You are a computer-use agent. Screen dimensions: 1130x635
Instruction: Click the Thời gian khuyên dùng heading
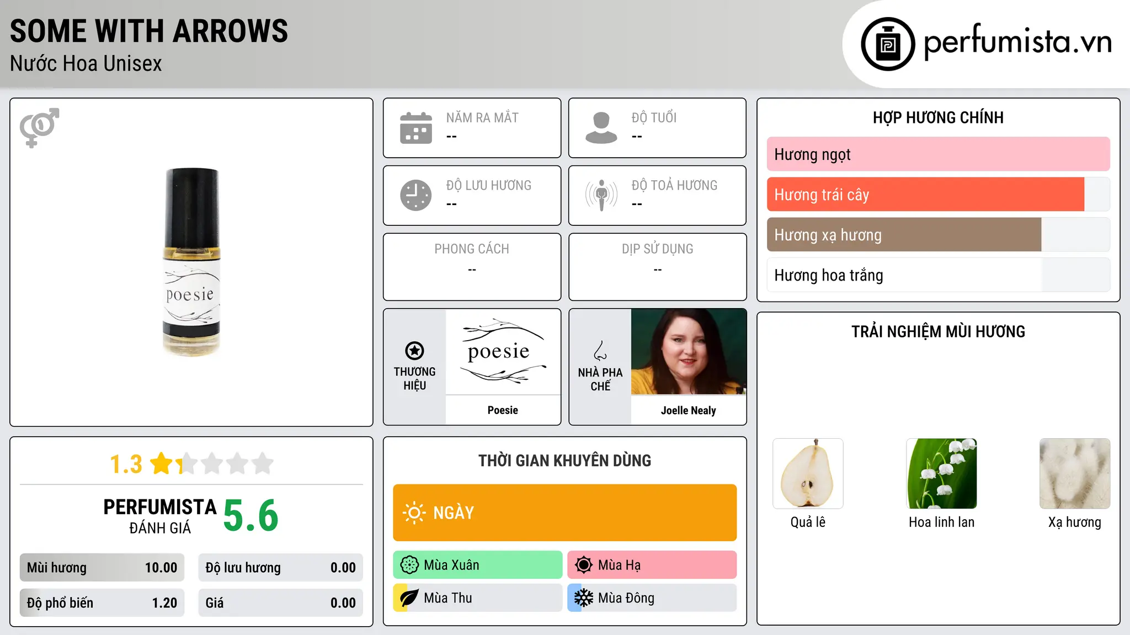564,461
